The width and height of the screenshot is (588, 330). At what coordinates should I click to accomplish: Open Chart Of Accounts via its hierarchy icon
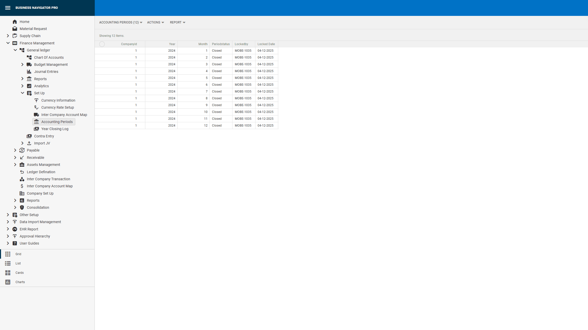pyautogui.click(x=29, y=57)
